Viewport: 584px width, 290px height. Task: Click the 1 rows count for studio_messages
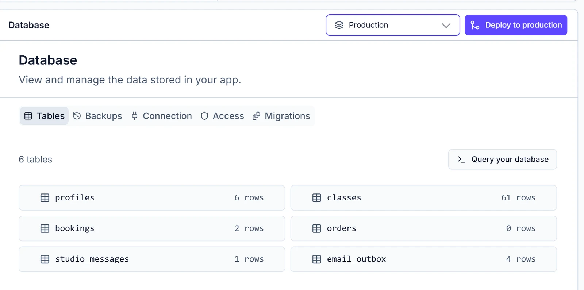tap(249, 259)
